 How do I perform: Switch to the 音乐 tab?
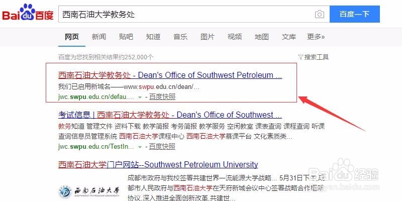180,37
